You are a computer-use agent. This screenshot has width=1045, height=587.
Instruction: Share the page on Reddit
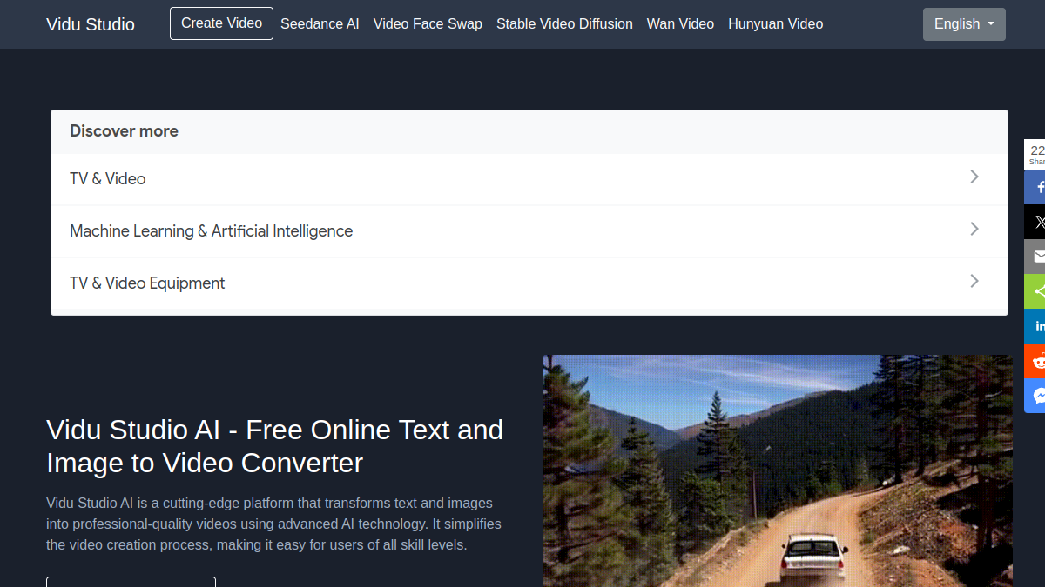click(1035, 361)
